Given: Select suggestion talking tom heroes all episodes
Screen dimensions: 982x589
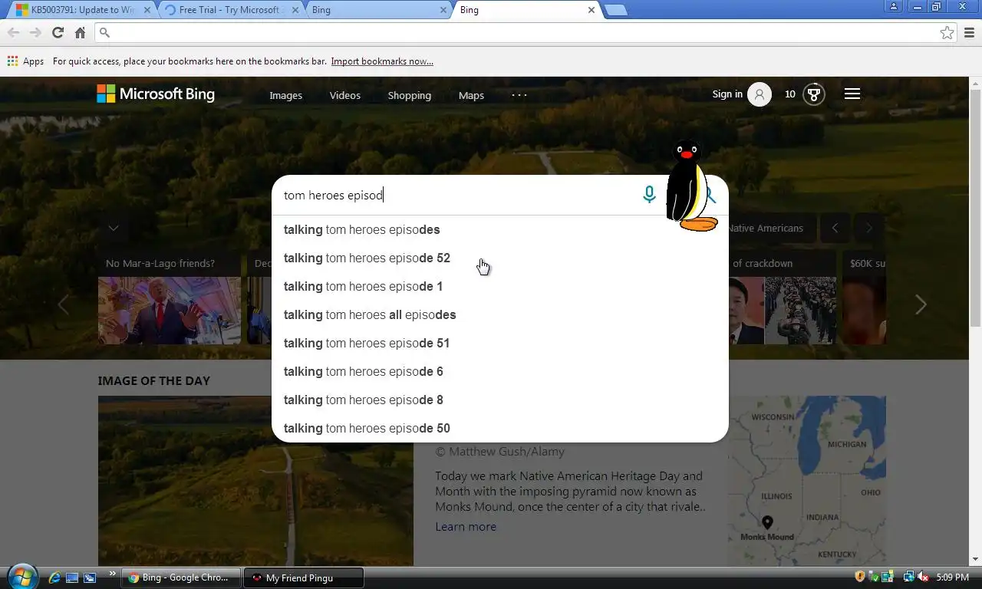Looking at the screenshot, I should coord(500,314).
